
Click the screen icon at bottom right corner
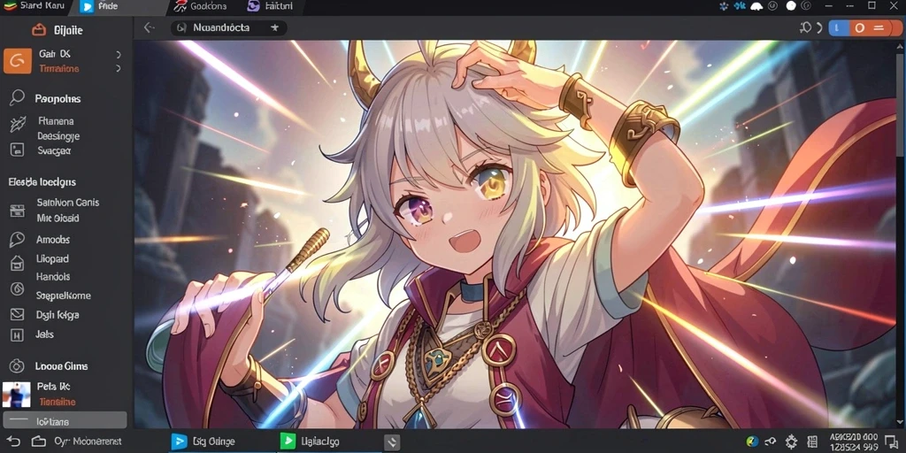pyautogui.click(x=891, y=442)
